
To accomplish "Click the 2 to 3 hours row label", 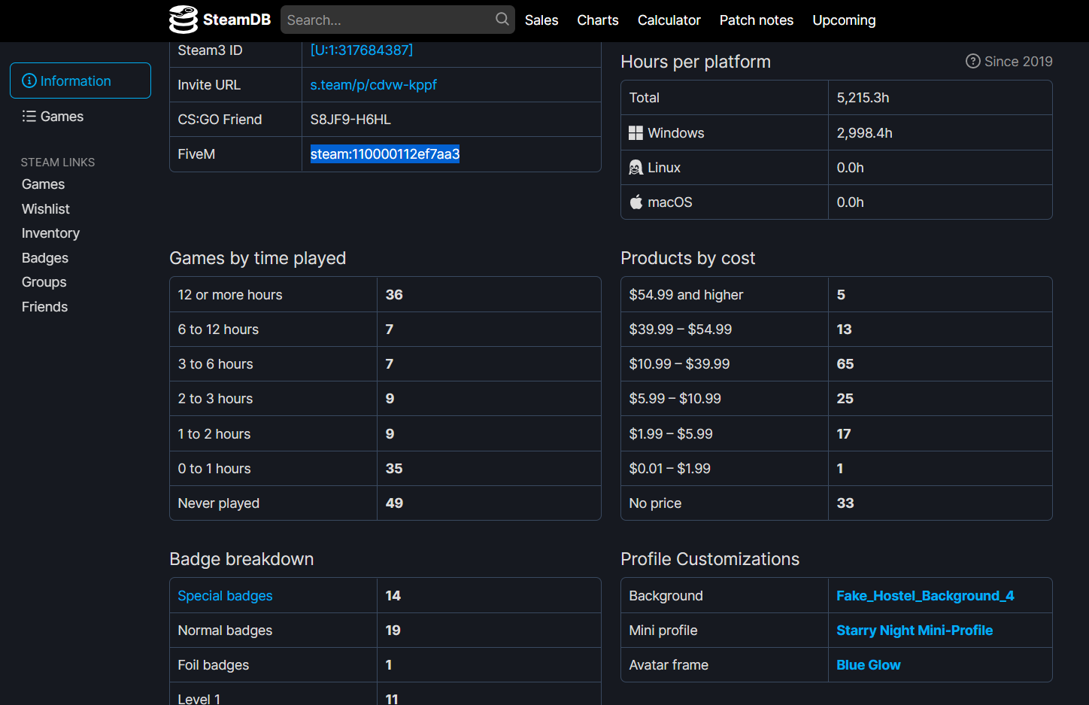I will [215, 399].
